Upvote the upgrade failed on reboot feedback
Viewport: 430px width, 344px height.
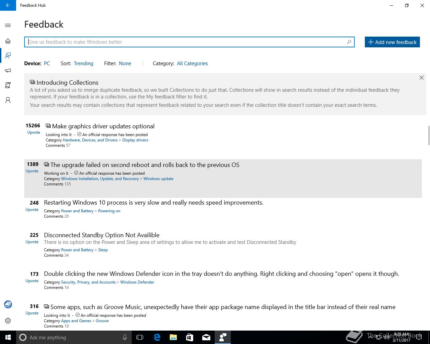coord(32,171)
